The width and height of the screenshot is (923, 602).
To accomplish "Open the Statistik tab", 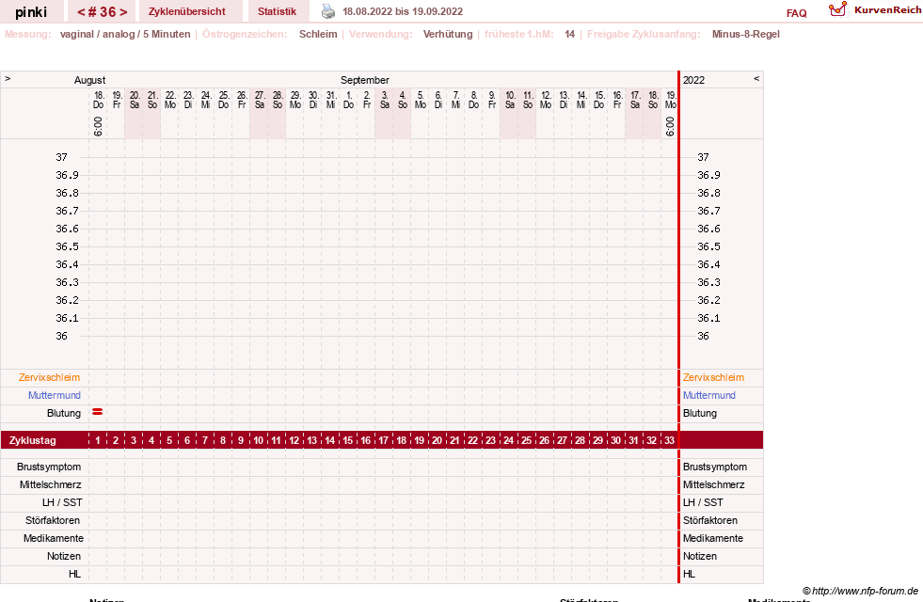I will [277, 11].
